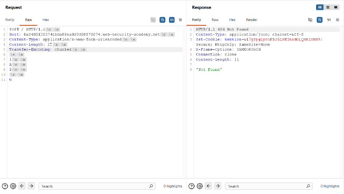
Task: Switch Response view to Pretty tab
Action: coord(197,20)
